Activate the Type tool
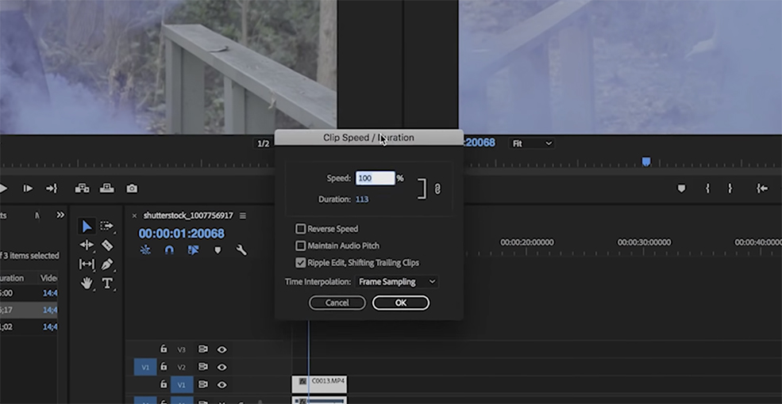 [107, 284]
